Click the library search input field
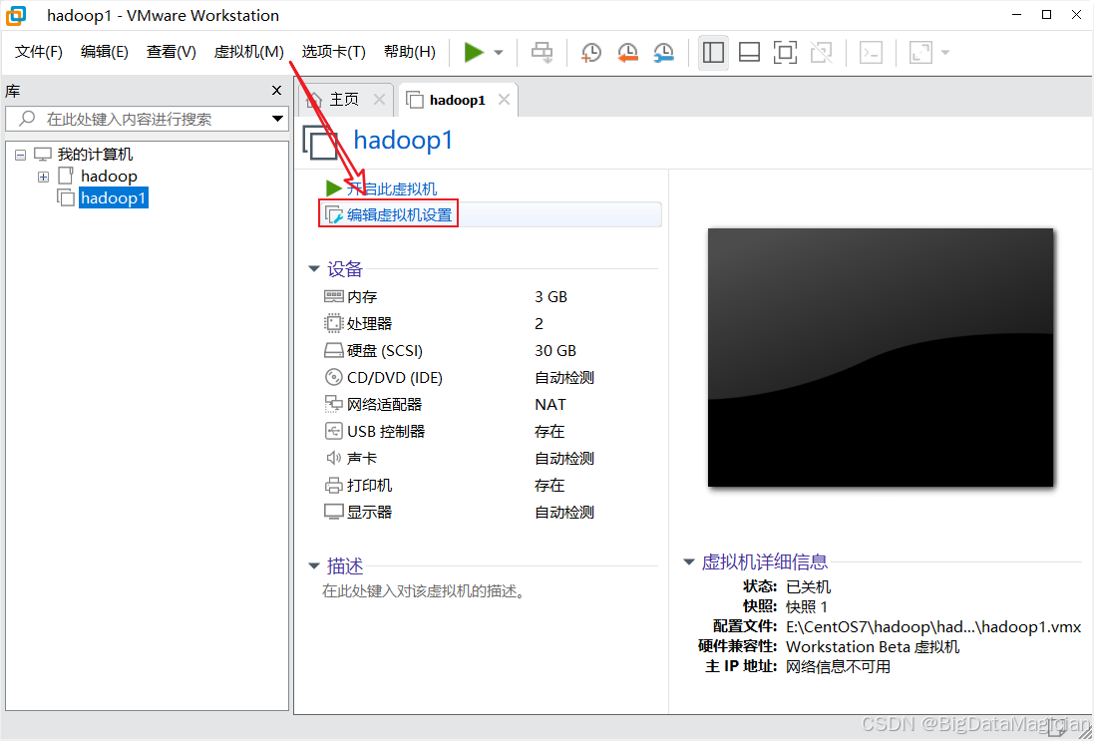The width and height of the screenshot is (1094, 741). pos(147,119)
